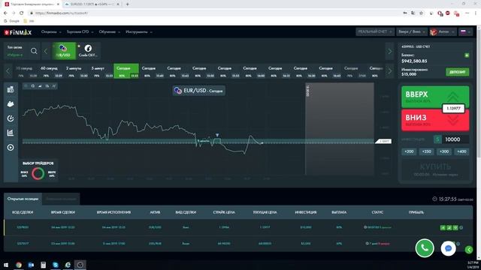This screenshot has height=270, width=481.
Task: Select the EUR/USD asset tile
Action: [x=64, y=51]
